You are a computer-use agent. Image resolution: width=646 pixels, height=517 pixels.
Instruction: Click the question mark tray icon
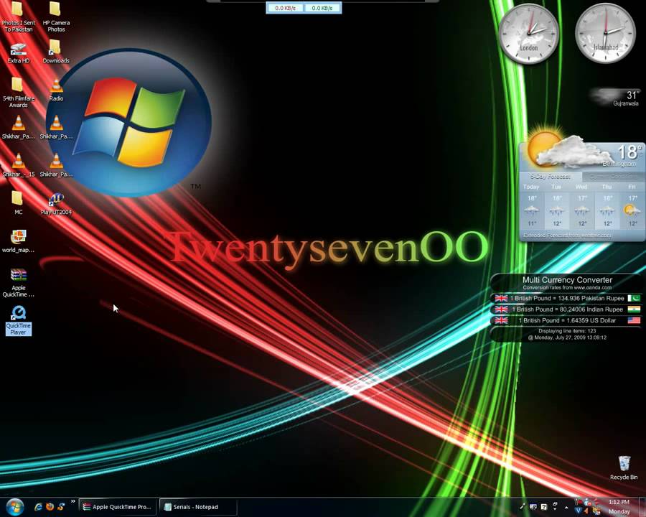pyautogui.click(x=544, y=507)
